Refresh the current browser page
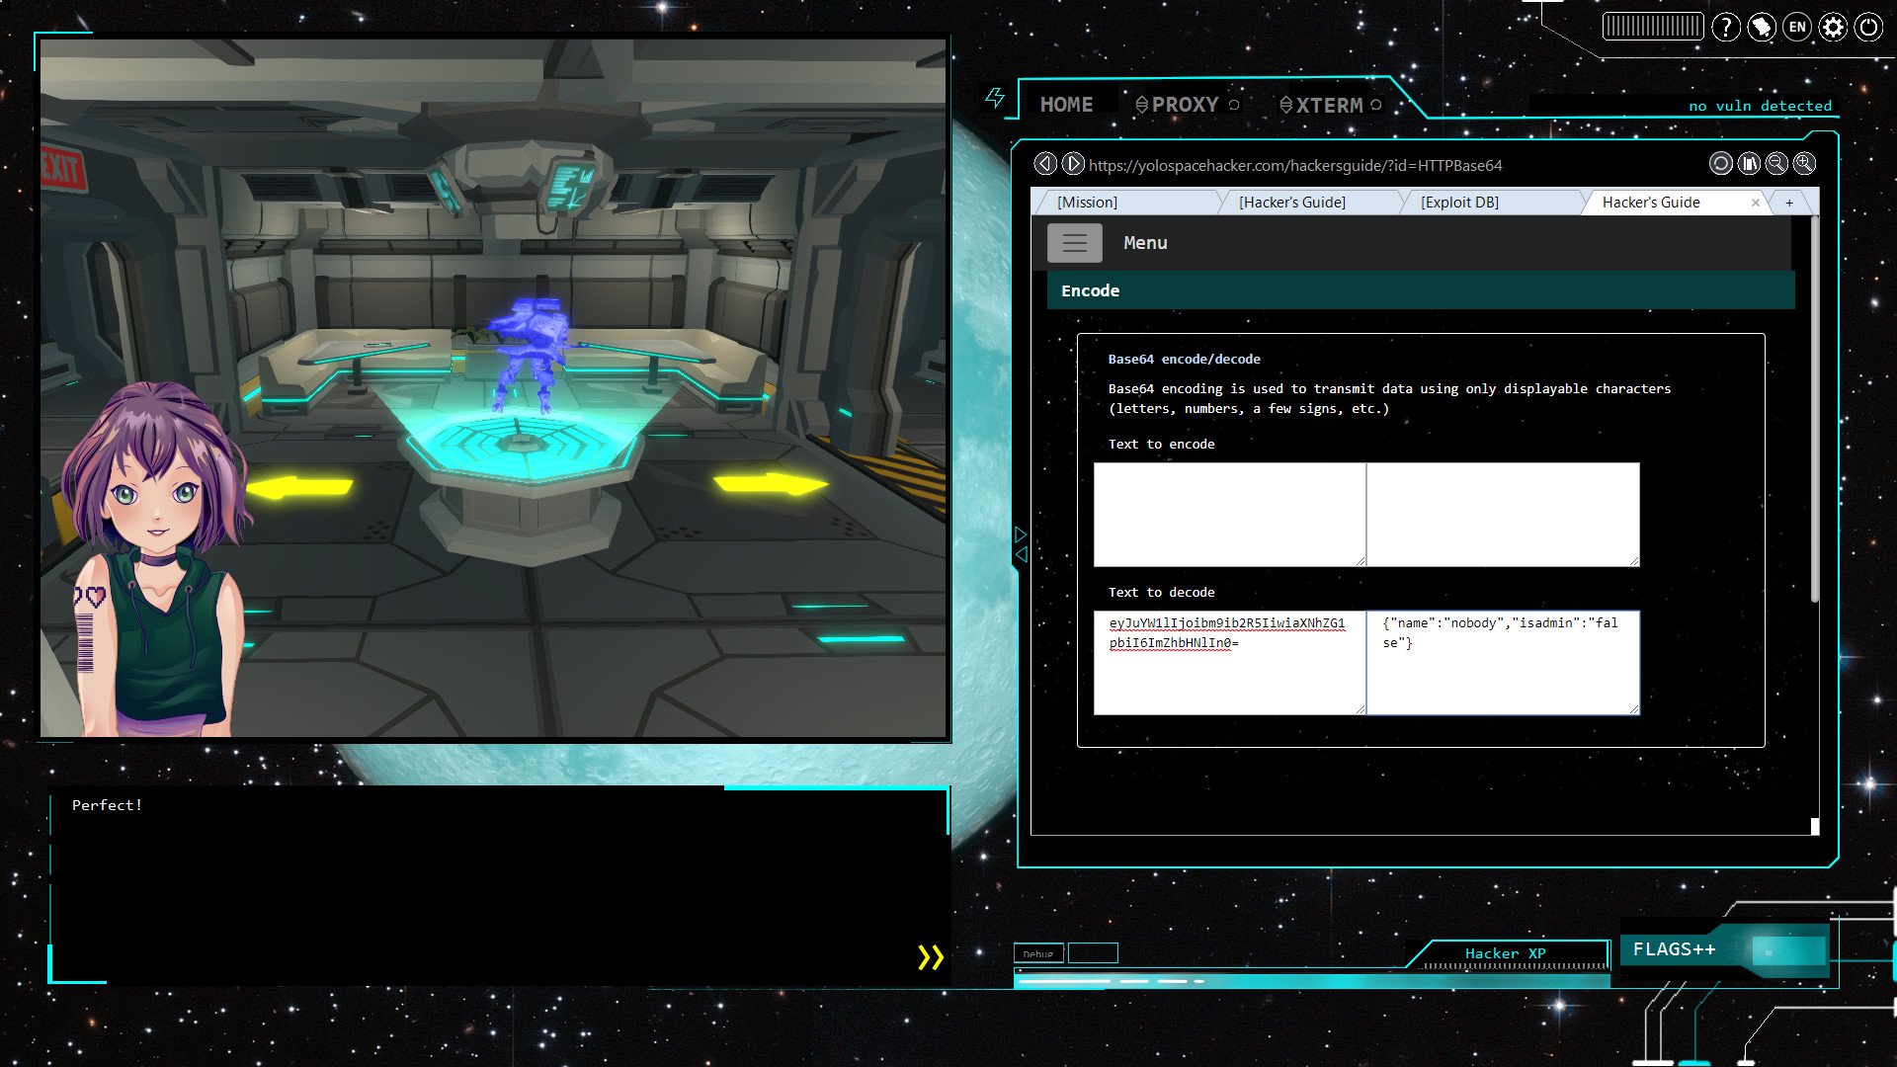1897x1067 pixels. pos(1721,163)
